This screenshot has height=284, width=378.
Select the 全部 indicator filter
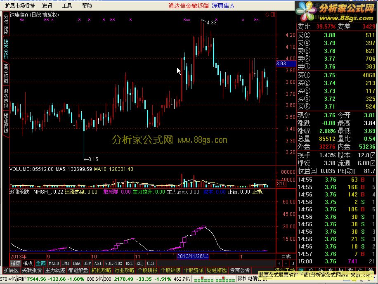40,263
